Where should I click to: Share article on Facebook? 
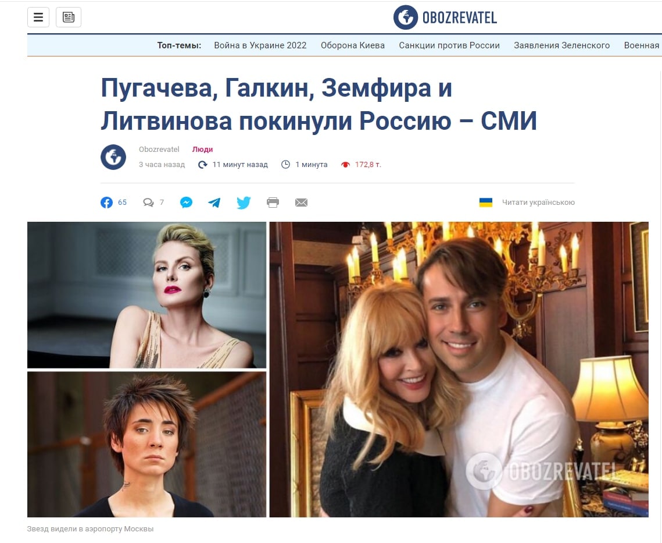(106, 203)
